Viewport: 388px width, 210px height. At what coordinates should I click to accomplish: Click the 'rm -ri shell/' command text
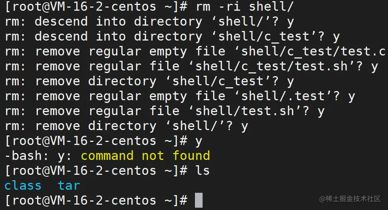pyautogui.click(x=245, y=7)
